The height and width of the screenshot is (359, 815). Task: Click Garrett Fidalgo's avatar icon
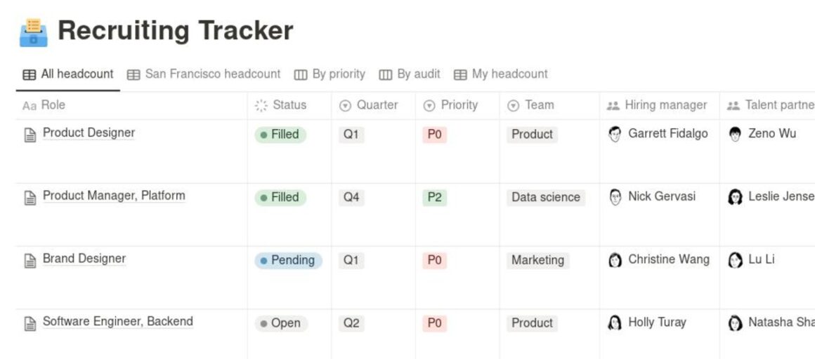pyautogui.click(x=615, y=134)
